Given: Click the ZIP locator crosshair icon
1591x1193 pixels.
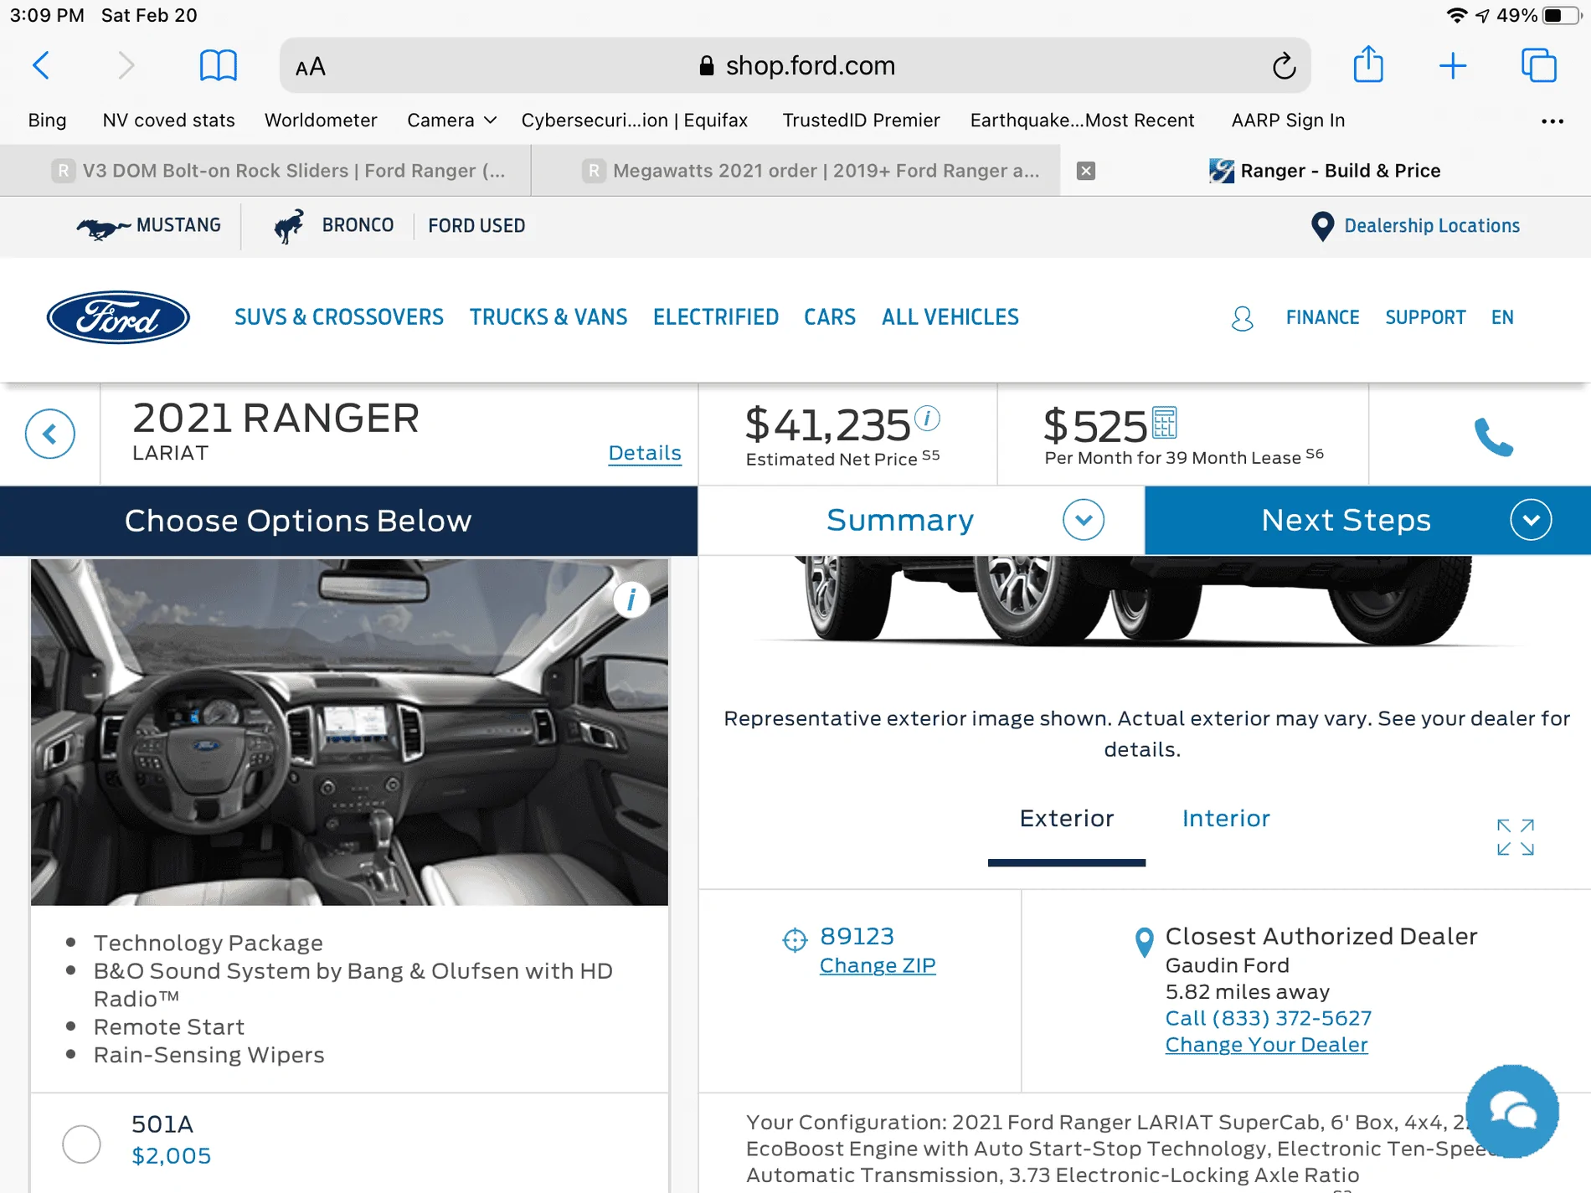Looking at the screenshot, I should pyautogui.click(x=794, y=940).
